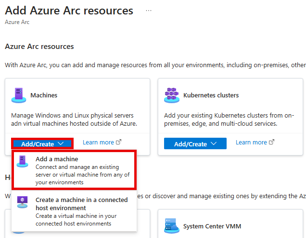Open Learn more link in Machines card

pos(98,143)
